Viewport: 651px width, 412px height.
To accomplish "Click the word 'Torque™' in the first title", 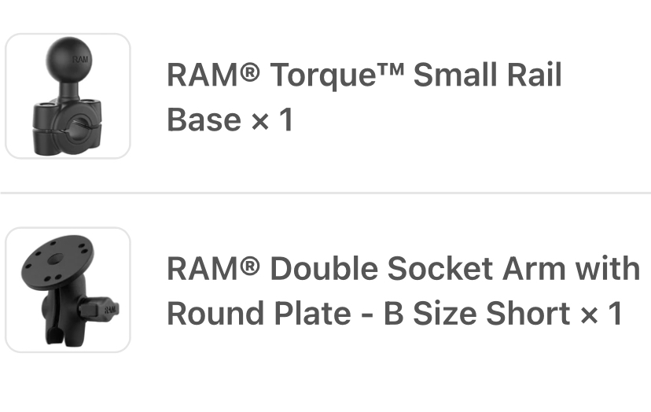I will tap(337, 75).
